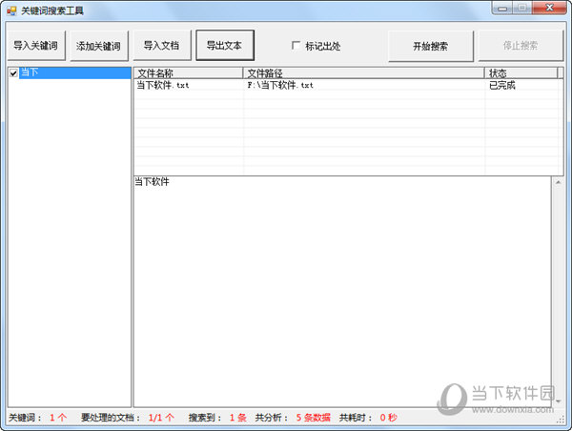This screenshot has width=572, height=431.
Task: Uncheck the 当下 keyword checkbox
Action: coord(13,73)
